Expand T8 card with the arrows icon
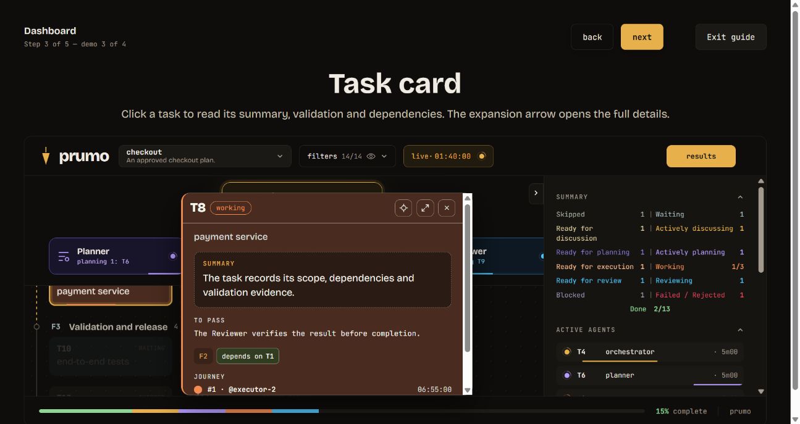 pos(425,208)
